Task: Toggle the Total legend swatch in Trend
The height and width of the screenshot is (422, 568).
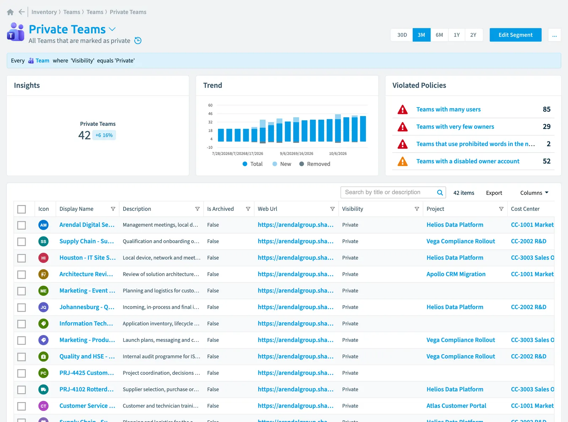Action: (245, 164)
